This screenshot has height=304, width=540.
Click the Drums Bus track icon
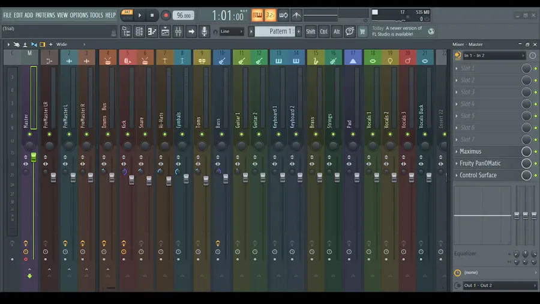point(108,61)
